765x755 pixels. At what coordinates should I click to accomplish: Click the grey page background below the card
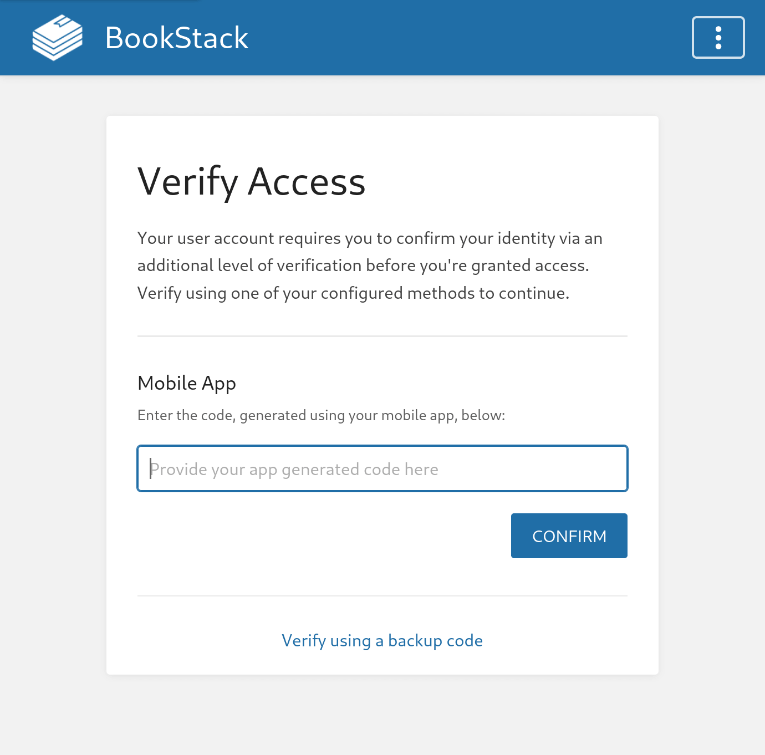tap(382, 715)
